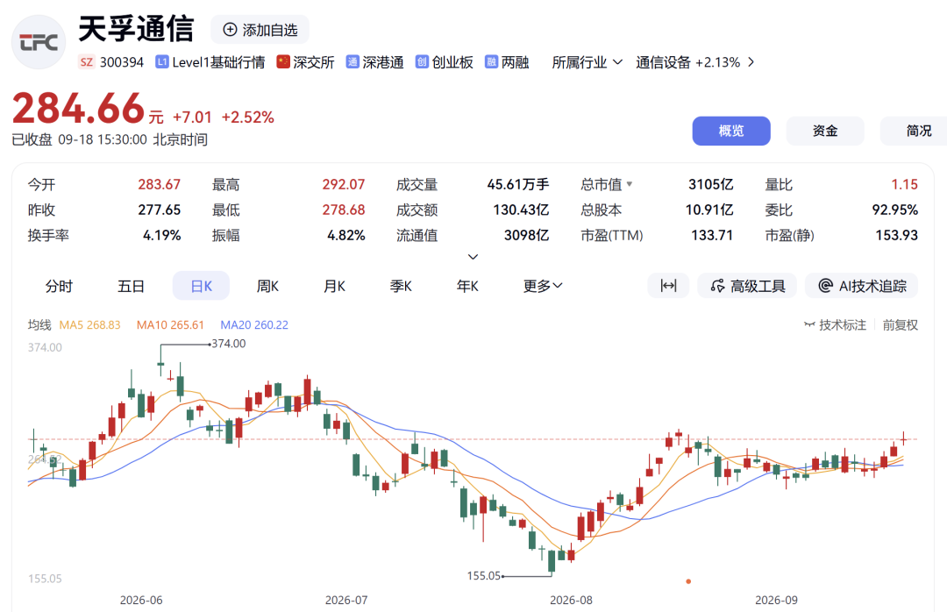Open the 更多 period dropdown
Image resolution: width=947 pixels, height=612 pixels.
(x=543, y=287)
